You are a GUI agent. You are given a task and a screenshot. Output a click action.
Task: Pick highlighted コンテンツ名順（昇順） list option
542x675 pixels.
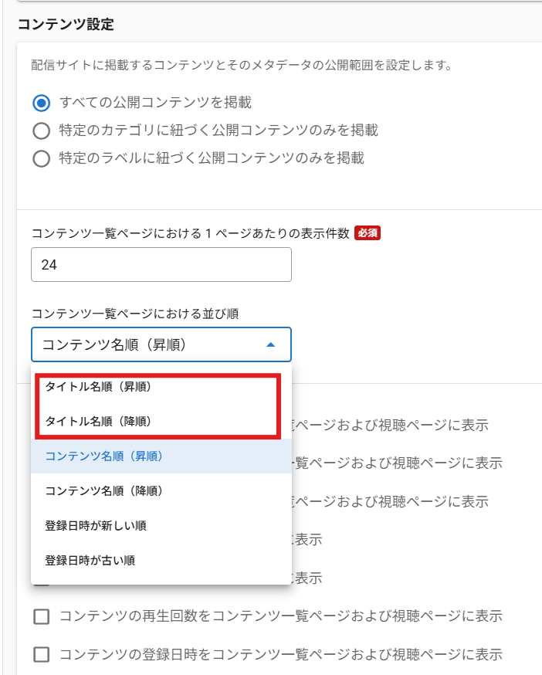[103, 456]
